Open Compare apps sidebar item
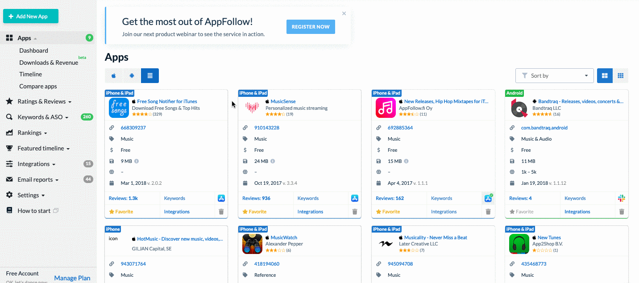The image size is (639, 283). pos(38,86)
